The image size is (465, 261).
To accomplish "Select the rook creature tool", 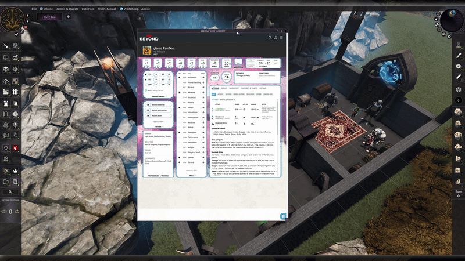I will pos(6,103).
